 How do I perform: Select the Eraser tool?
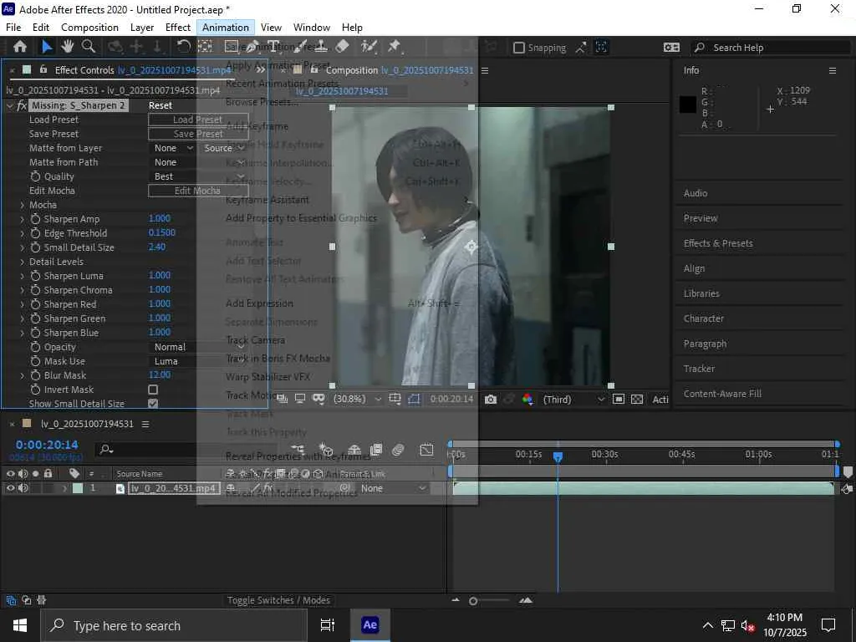(x=343, y=47)
